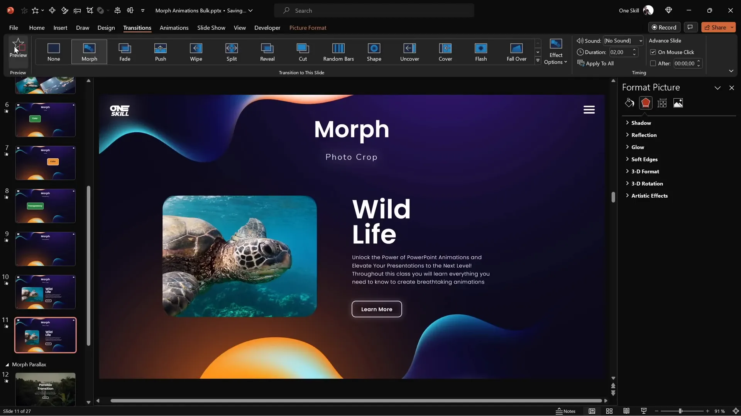Image resolution: width=741 pixels, height=416 pixels.
Task: Select slide 10 thumbnail
Action: (45, 292)
